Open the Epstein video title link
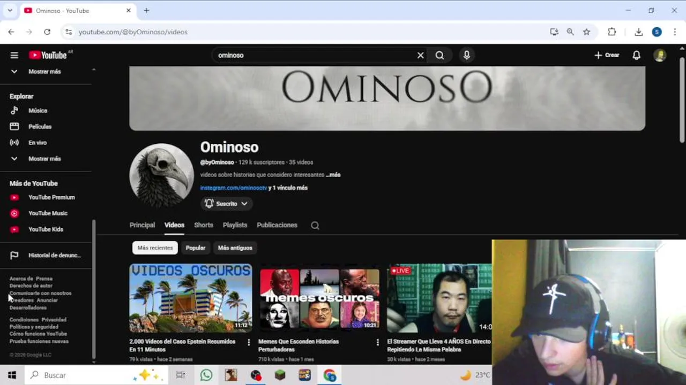This screenshot has height=385, width=686. [x=182, y=345]
